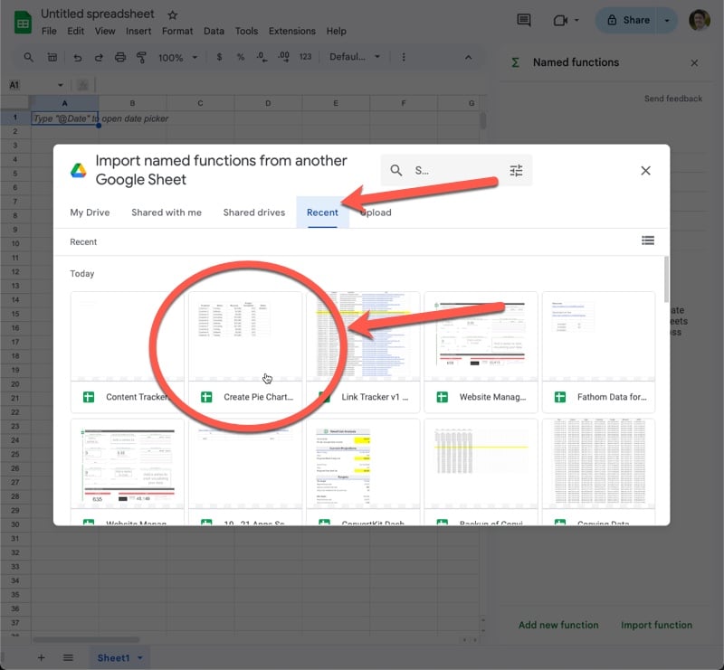Click decrease decimal places icon

tap(262, 57)
